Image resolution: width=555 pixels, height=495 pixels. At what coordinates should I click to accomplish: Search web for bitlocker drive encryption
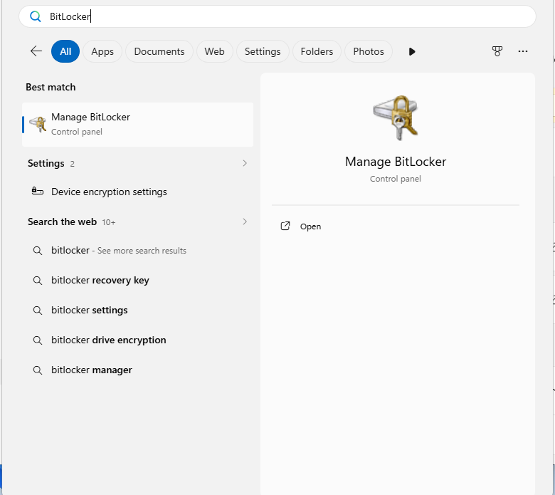[138, 340]
